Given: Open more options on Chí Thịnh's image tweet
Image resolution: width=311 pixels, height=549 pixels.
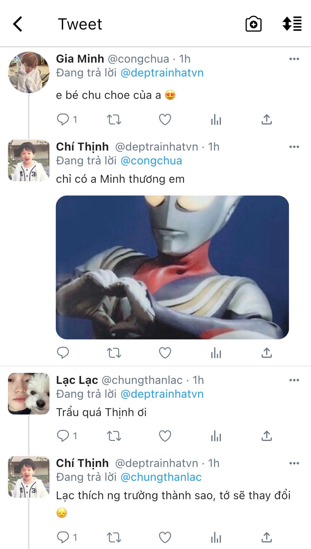Looking at the screenshot, I should pos(294,147).
